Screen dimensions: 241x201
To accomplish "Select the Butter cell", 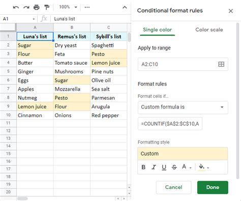I will click(x=35, y=63).
